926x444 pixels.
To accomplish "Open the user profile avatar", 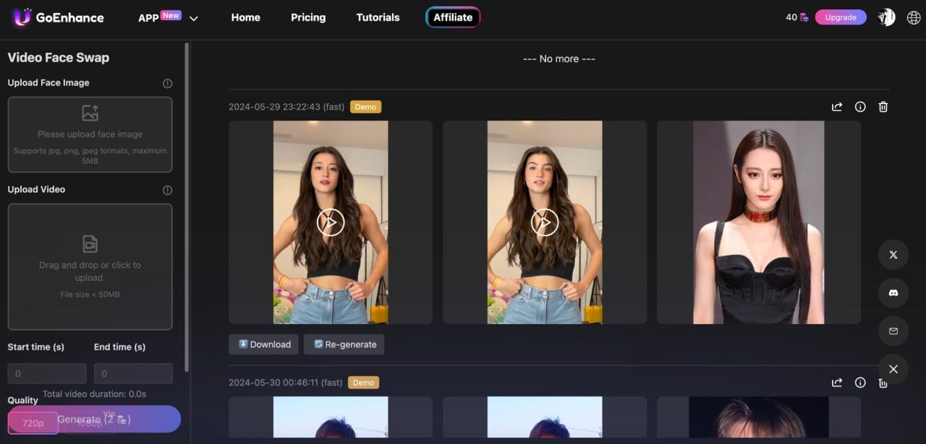I will point(886,17).
